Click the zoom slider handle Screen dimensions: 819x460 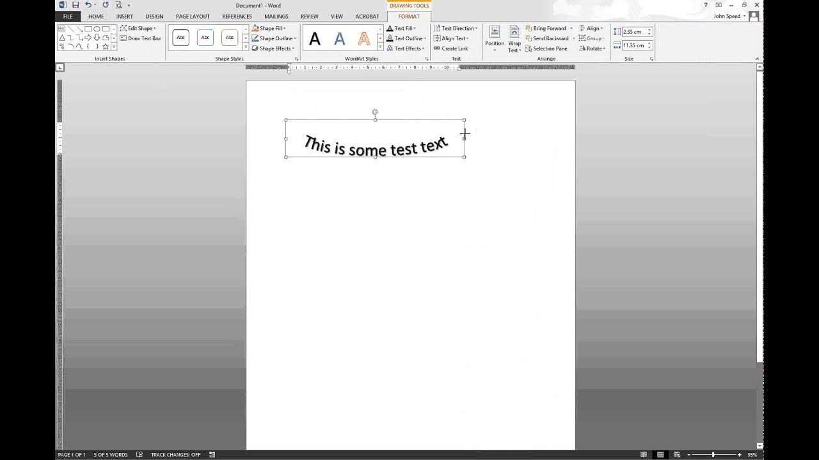point(713,455)
